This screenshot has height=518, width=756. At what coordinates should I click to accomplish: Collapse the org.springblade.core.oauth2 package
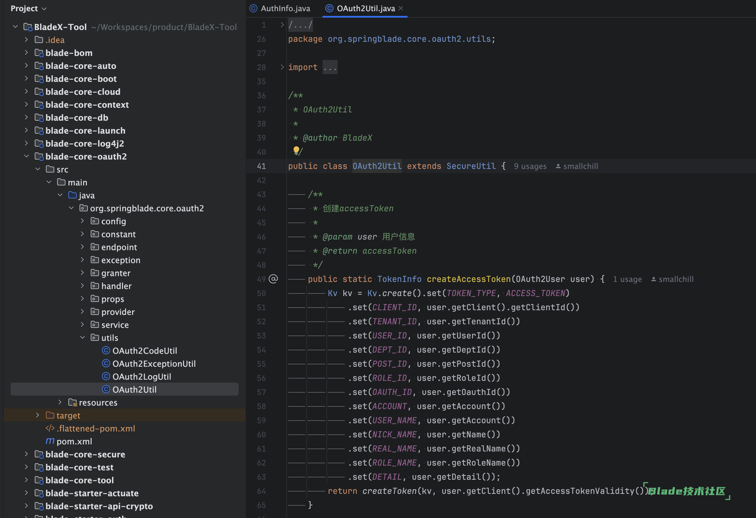click(x=71, y=208)
